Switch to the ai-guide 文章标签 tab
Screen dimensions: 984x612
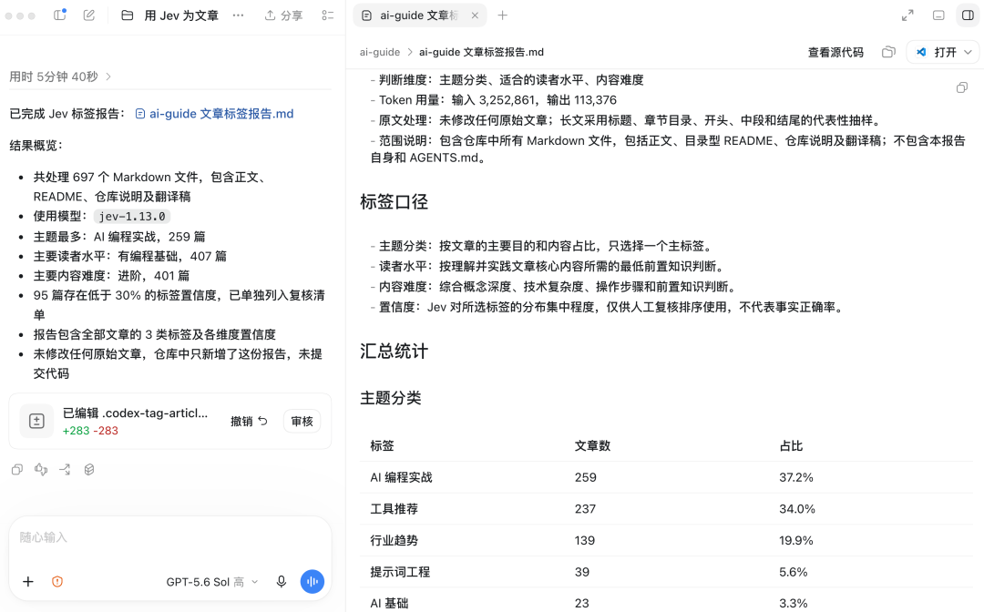click(418, 15)
